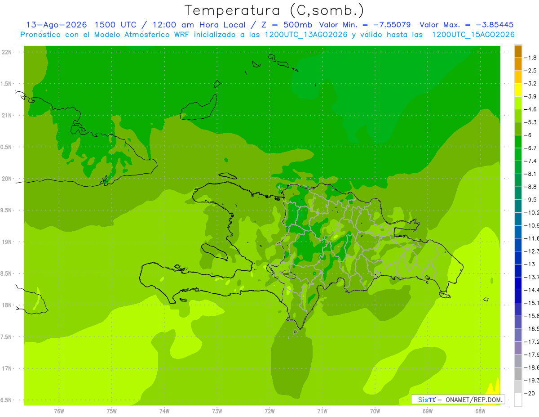The image size is (539, 417).
Task: Click the "Valor Max. = -3.85445" text
Action: [467, 25]
